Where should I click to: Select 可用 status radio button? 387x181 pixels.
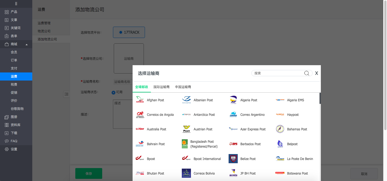(x=113, y=92)
